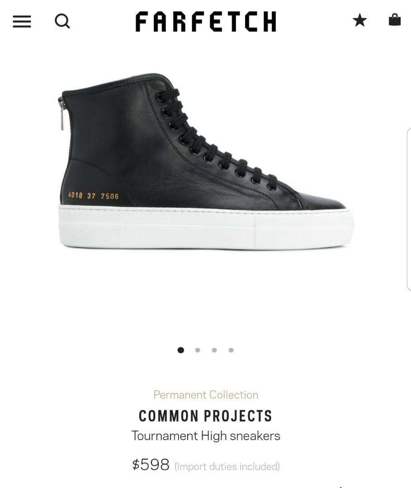Switch to the fourth product image dot
Viewport: 411px width, 488px height.
click(x=231, y=350)
